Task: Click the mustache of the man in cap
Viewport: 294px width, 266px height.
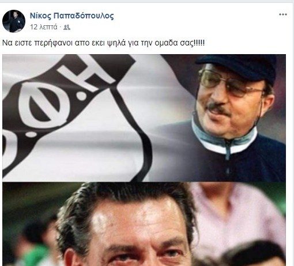Action: click(x=218, y=108)
